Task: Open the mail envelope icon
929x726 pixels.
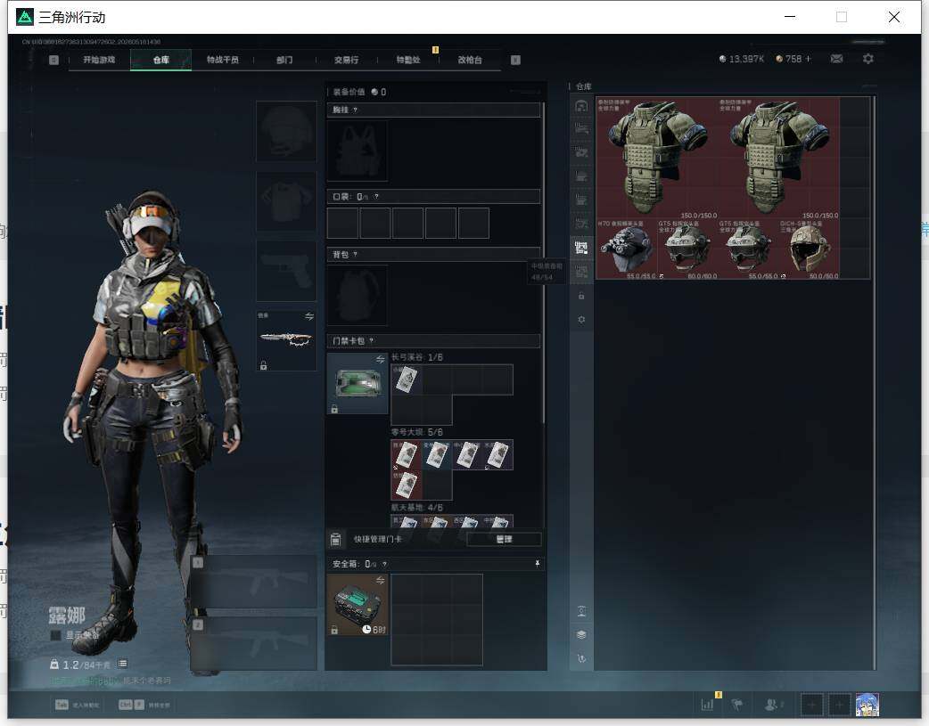Action: pos(836,59)
